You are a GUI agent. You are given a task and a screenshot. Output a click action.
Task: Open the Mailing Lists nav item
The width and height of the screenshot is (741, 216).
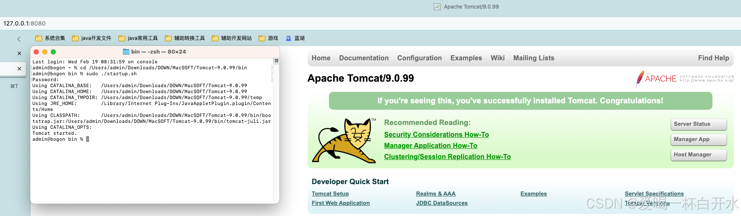point(534,58)
